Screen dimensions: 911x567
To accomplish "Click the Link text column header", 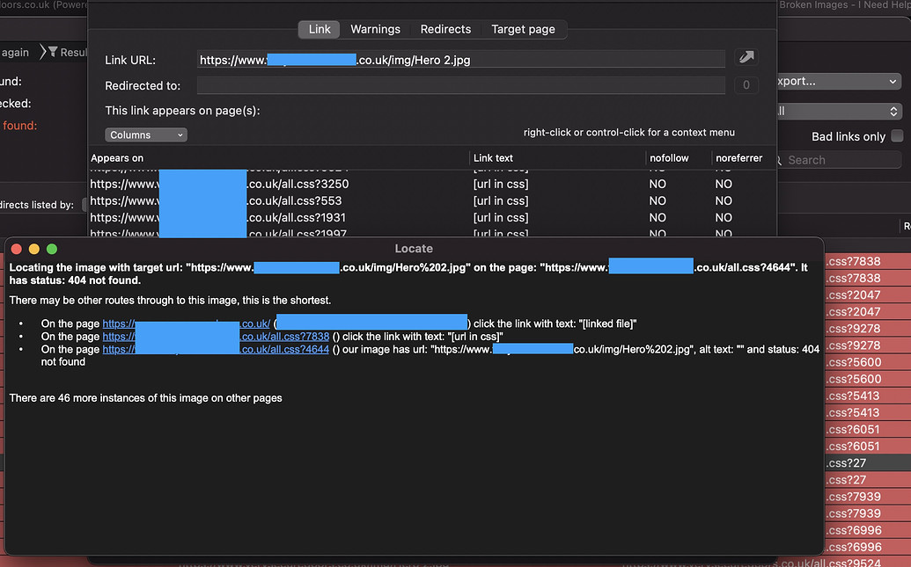I will pos(494,158).
